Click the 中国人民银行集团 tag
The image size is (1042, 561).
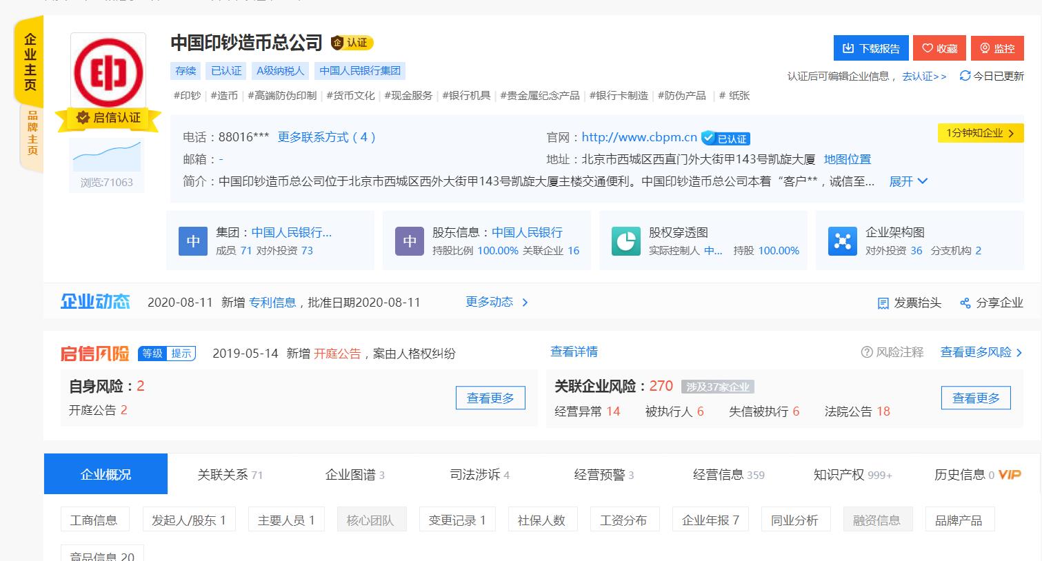pos(360,70)
